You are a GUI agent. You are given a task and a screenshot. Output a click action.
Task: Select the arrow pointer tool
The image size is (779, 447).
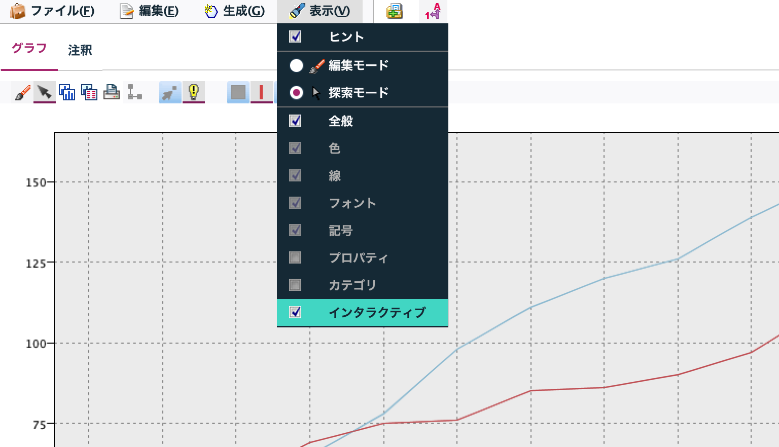point(43,92)
